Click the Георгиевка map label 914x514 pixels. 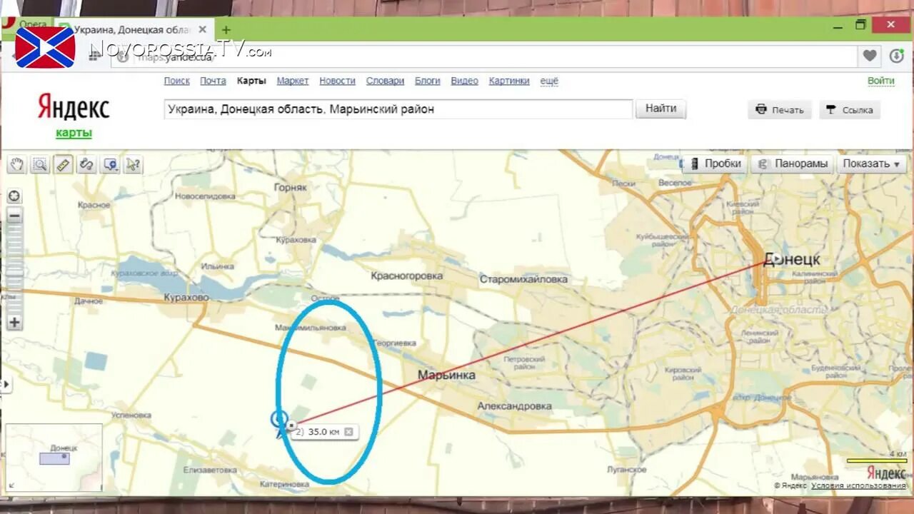click(396, 343)
